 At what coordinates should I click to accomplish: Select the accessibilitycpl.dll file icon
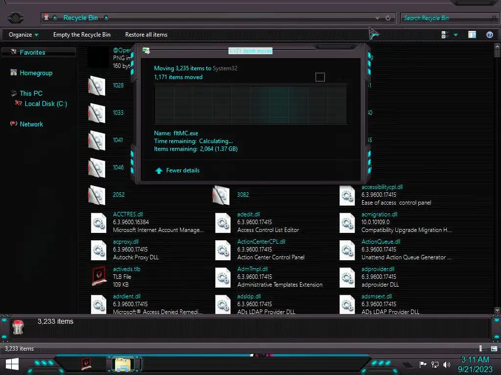(347, 196)
